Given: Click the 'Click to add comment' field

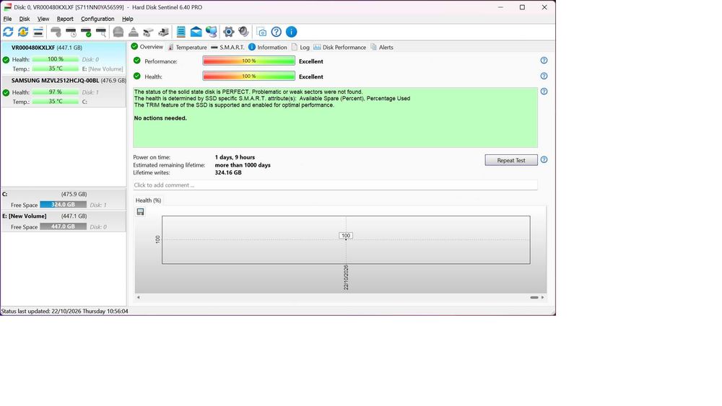Looking at the screenshot, I should pyautogui.click(x=335, y=185).
